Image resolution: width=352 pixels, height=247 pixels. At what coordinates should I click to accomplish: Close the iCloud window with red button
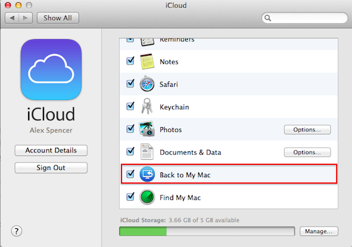coord(8,5)
